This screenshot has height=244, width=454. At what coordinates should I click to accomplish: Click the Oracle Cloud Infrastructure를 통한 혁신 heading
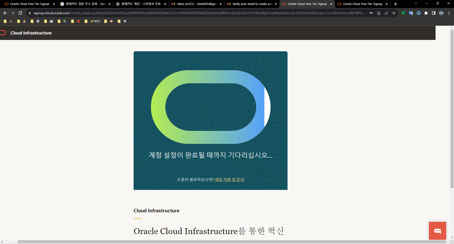(x=209, y=231)
